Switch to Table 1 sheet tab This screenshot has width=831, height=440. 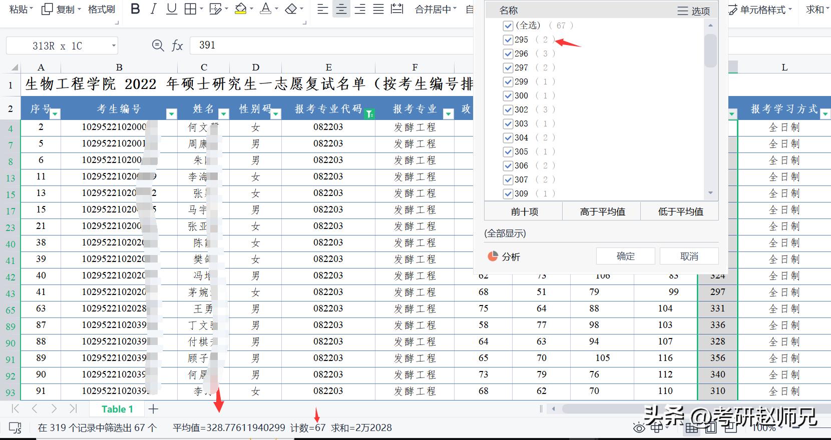[x=117, y=409]
